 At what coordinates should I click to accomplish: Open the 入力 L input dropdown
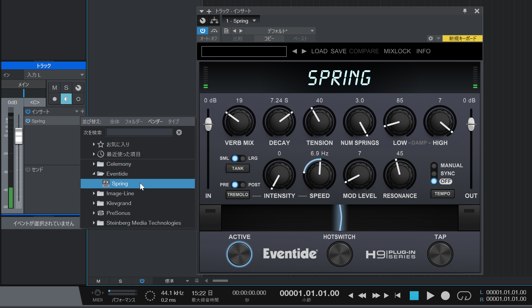pos(55,75)
